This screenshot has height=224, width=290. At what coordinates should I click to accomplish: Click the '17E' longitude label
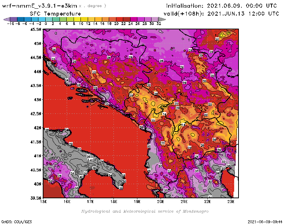click(x=90, y=202)
